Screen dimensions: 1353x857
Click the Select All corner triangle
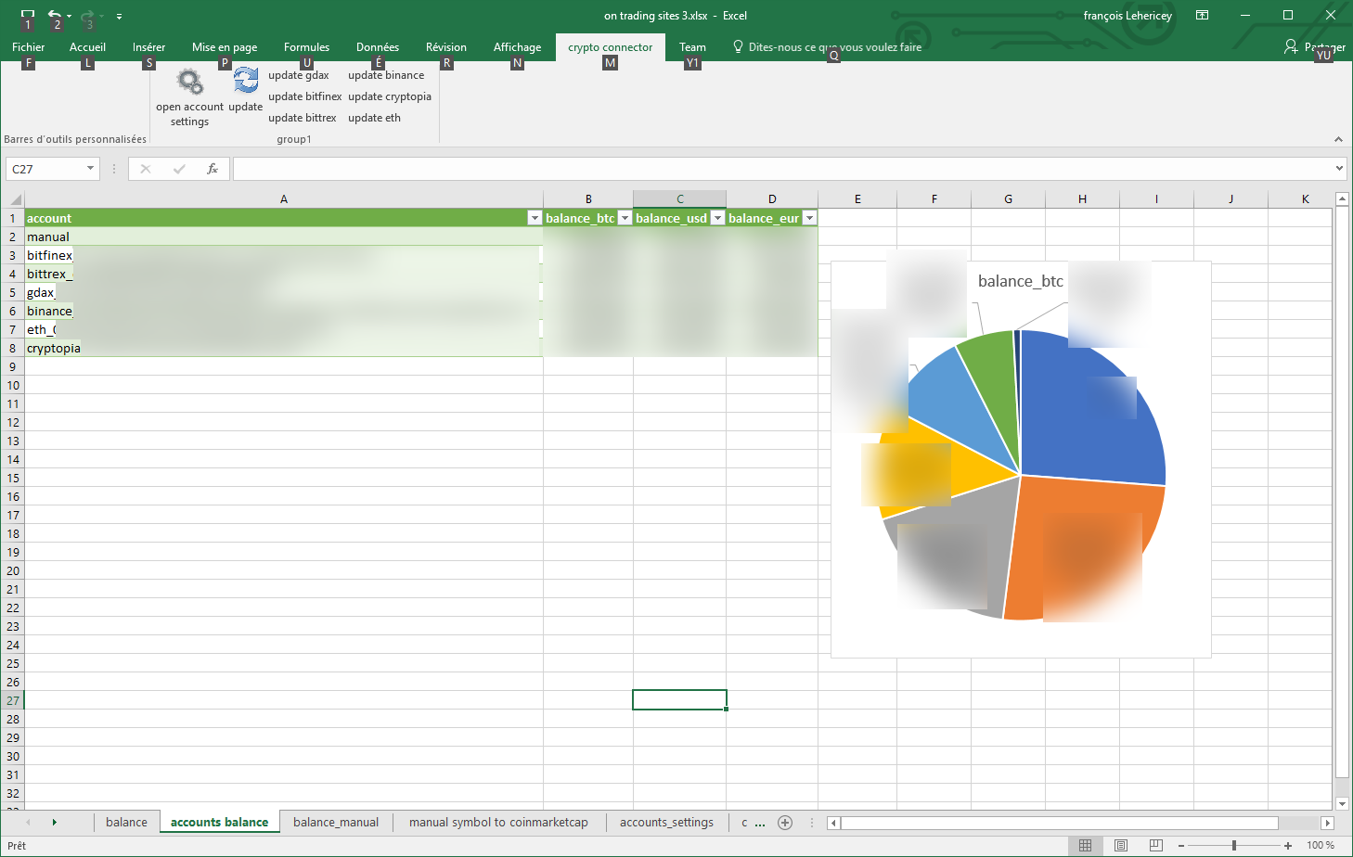(x=15, y=198)
